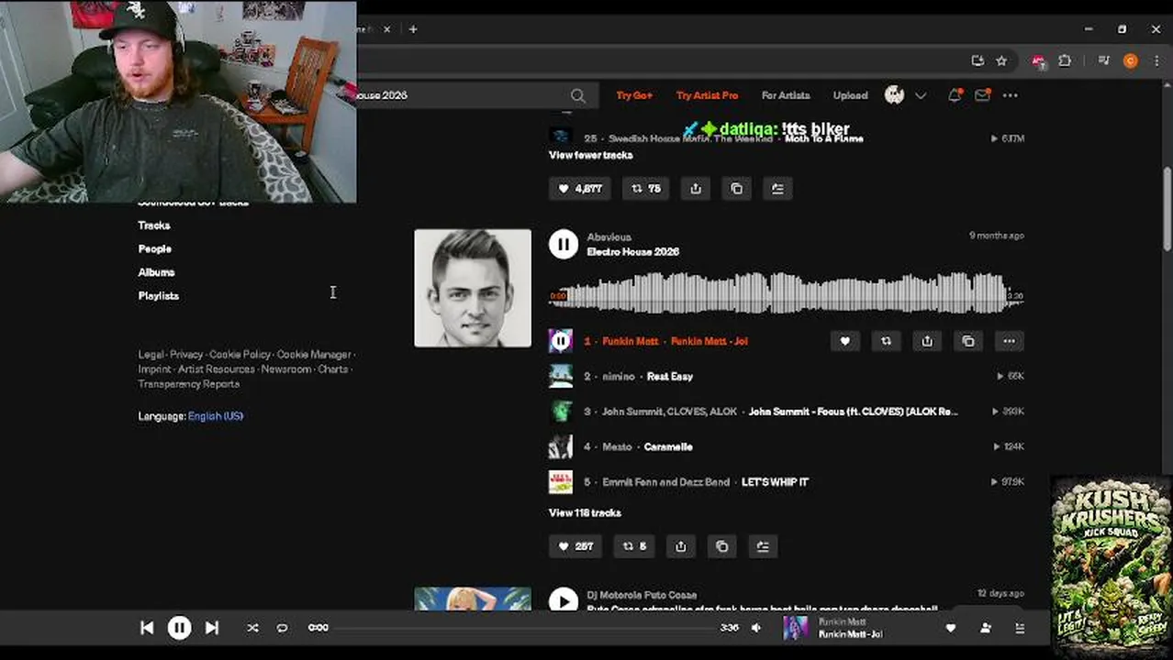Click the user avatar in header
1173x660 pixels.
coord(894,95)
